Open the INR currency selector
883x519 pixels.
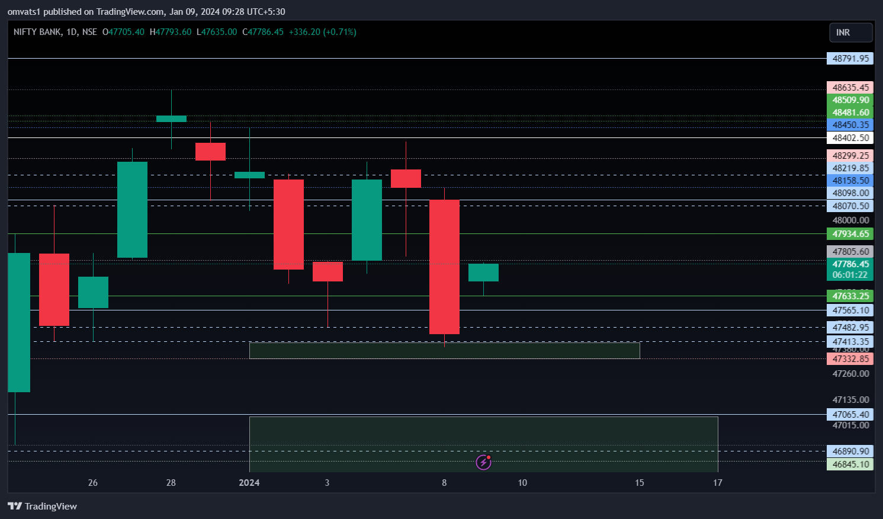[x=850, y=33]
